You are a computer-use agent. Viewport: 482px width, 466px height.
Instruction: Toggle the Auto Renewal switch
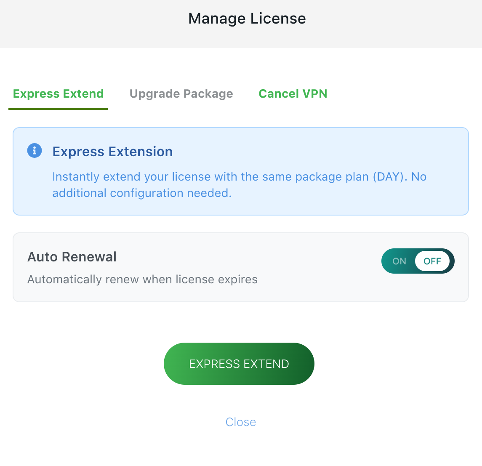point(418,261)
